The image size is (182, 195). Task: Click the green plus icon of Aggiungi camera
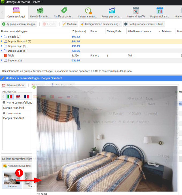(x=4, y=24)
